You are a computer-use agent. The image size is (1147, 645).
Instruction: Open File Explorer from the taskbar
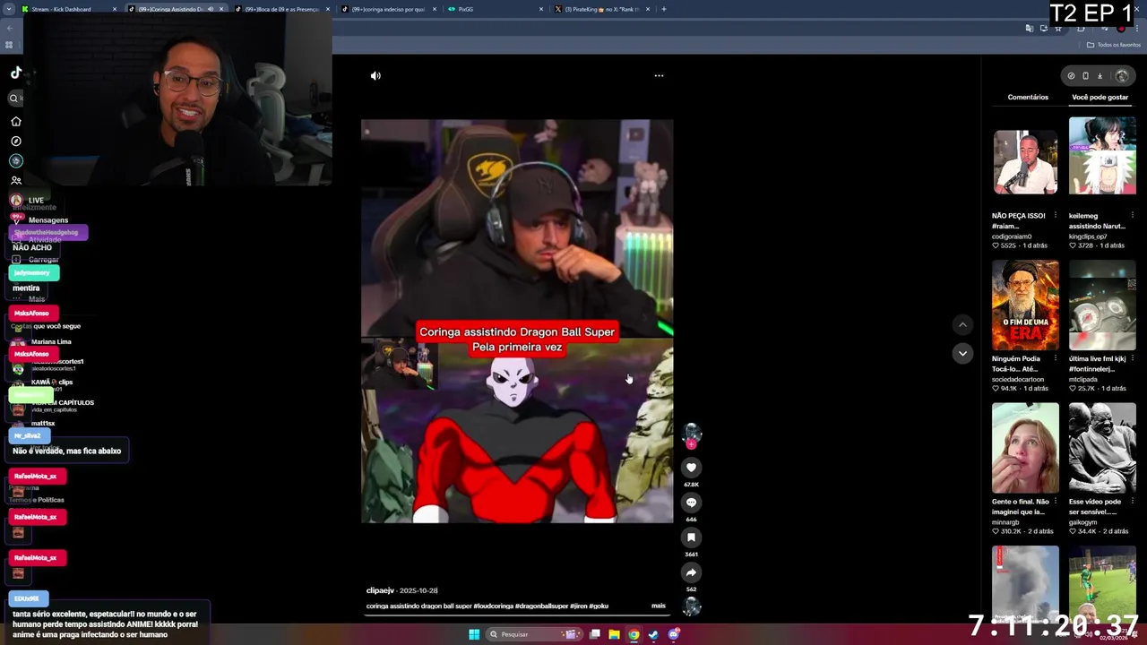click(614, 634)
